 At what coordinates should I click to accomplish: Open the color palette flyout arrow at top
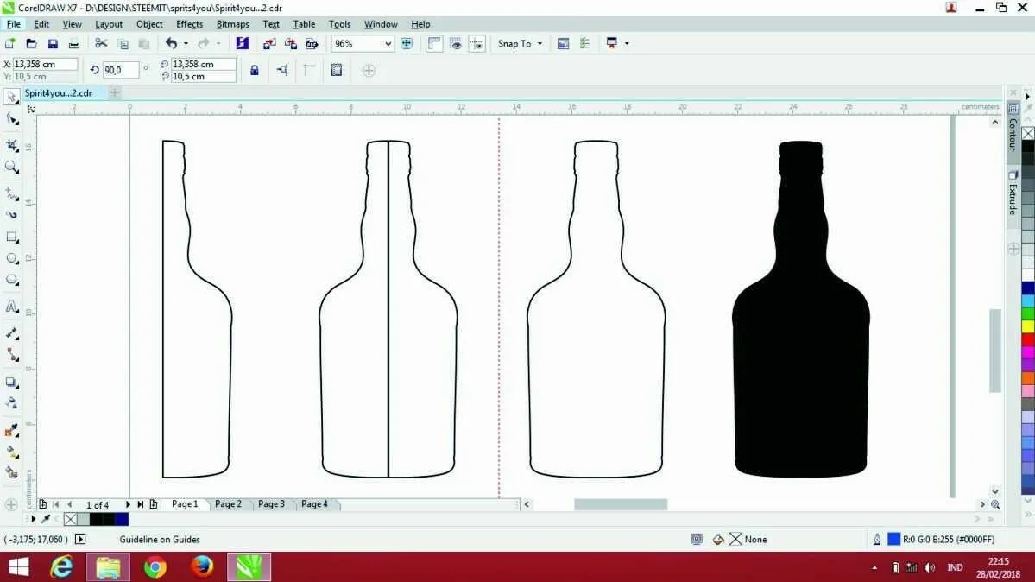tap(1028, 97)
